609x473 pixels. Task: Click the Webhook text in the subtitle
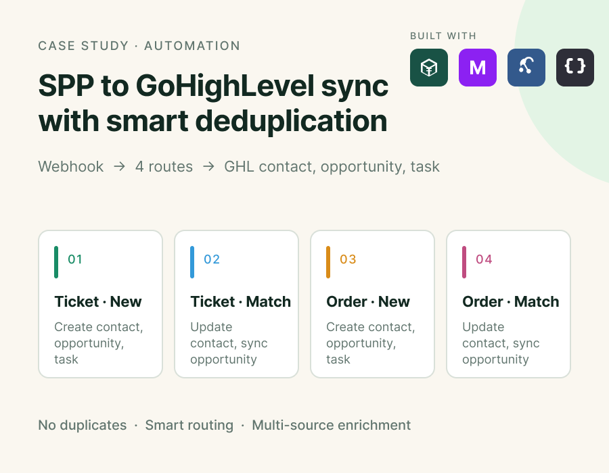click(x=70, y=167)
